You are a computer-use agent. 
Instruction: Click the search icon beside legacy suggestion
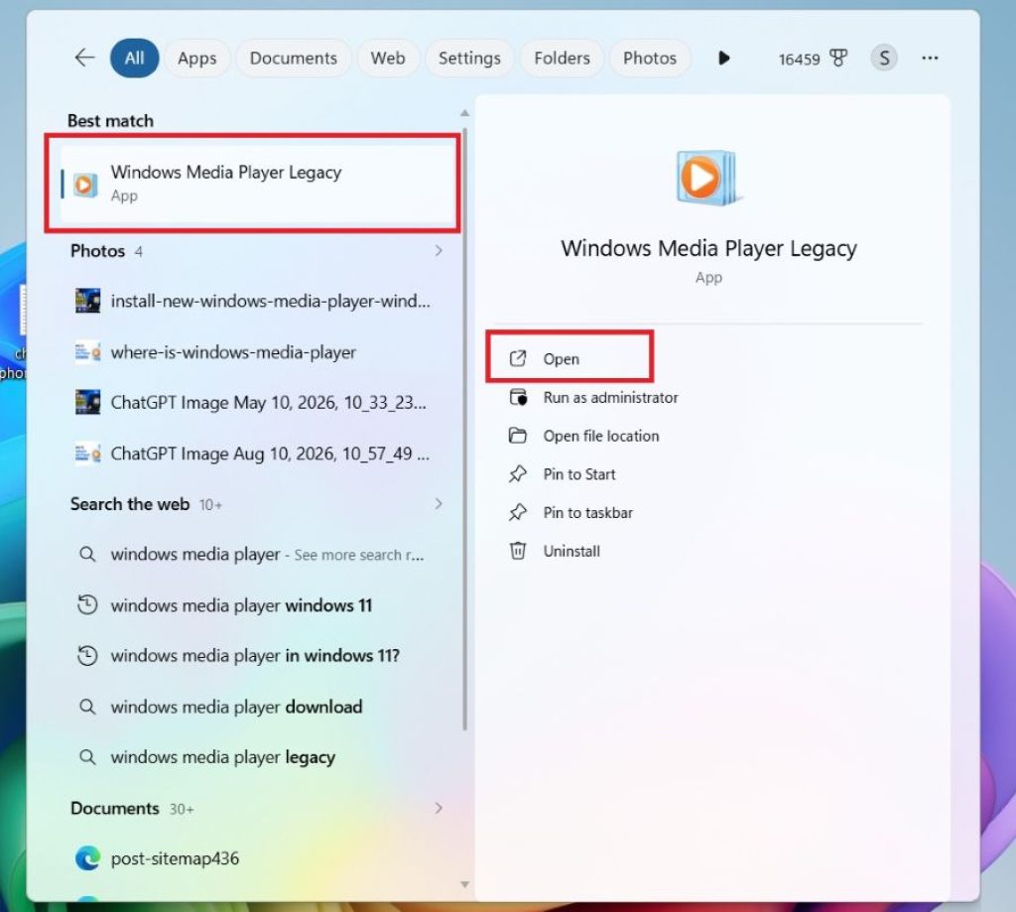point(87,757)
